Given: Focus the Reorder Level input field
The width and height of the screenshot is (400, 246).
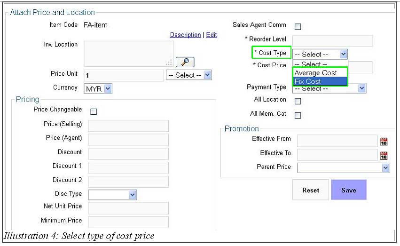Looking at the screenshot, I should [x=332, y=41].
